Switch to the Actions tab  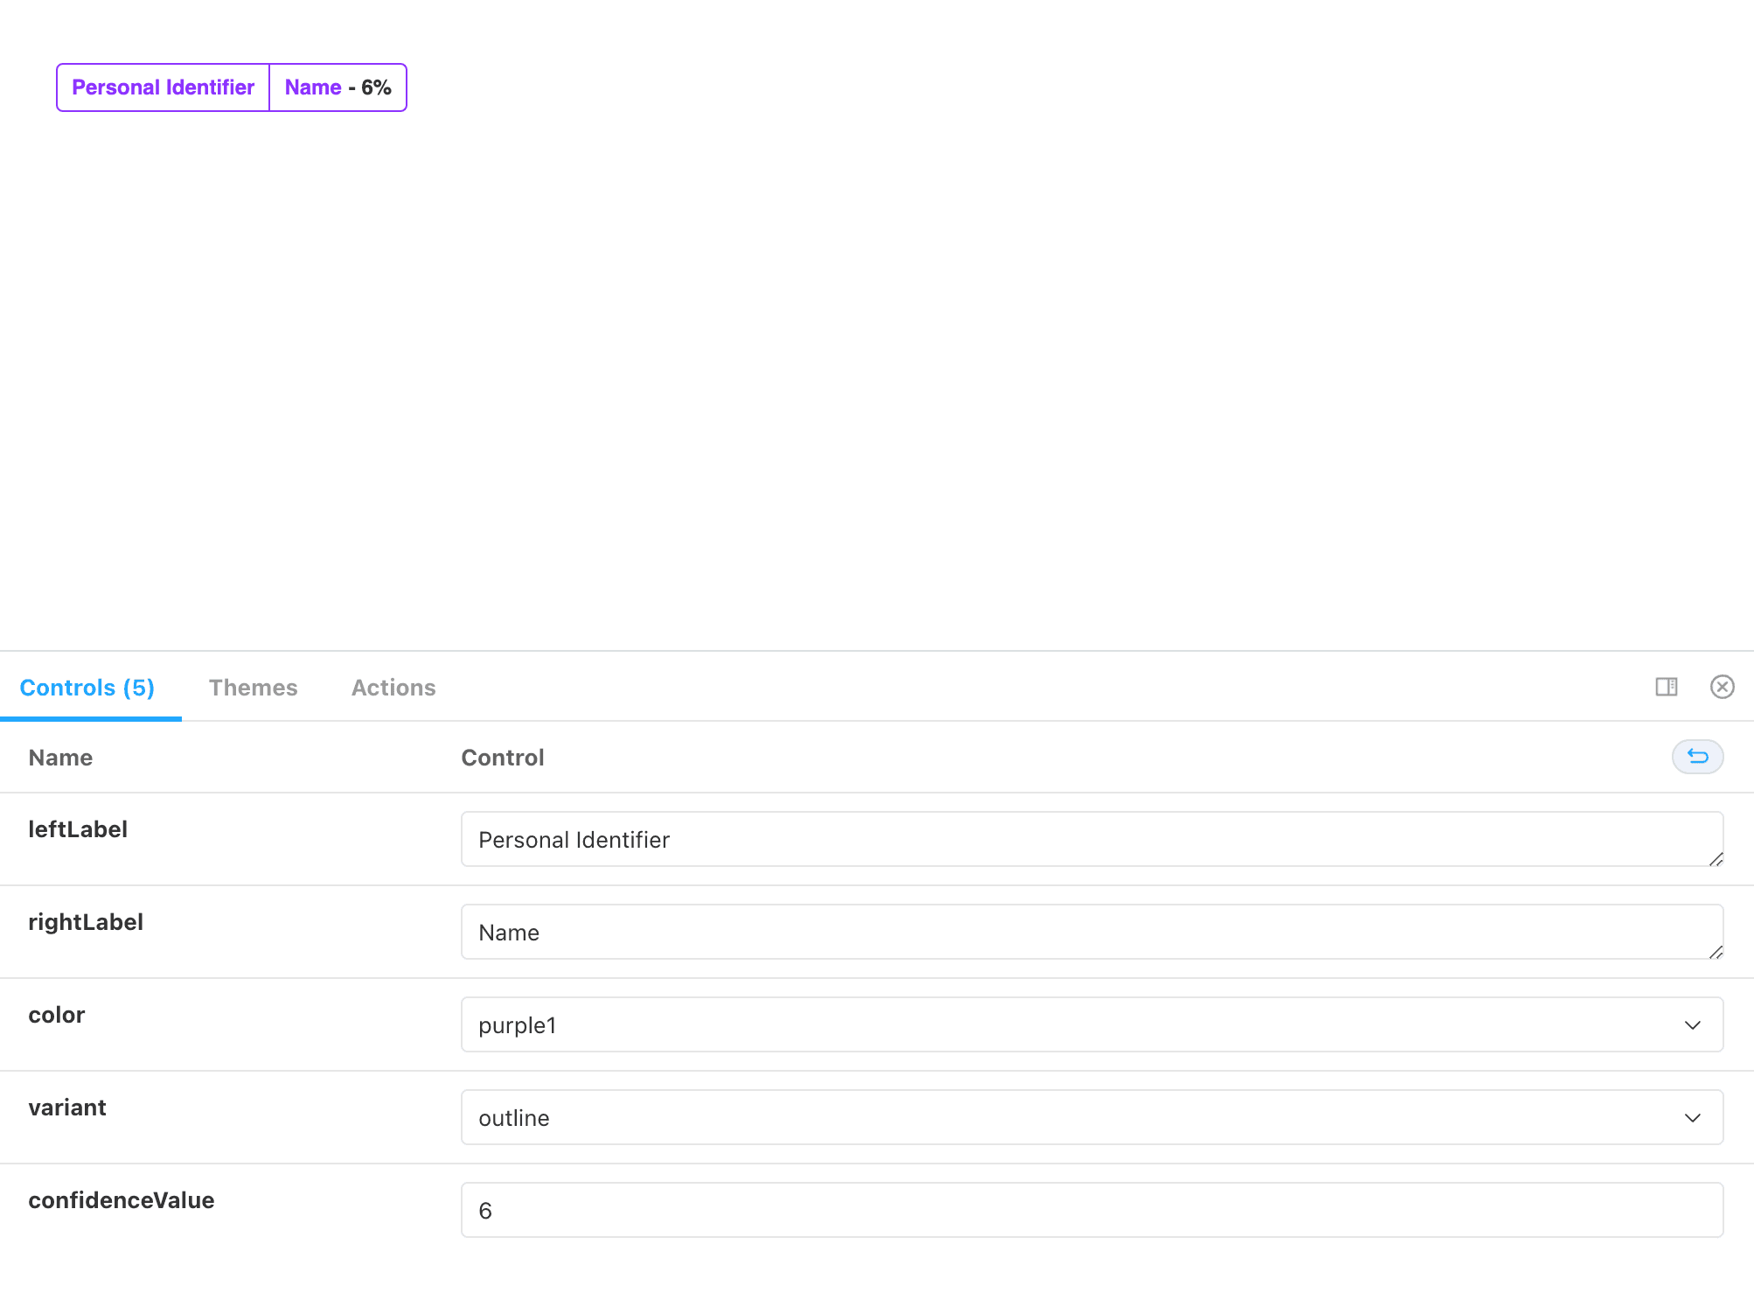[393, 688]
